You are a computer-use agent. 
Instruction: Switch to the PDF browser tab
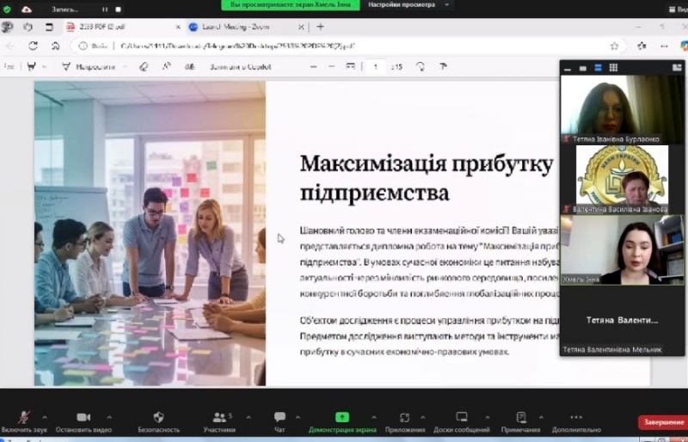(x=123, y=28)
